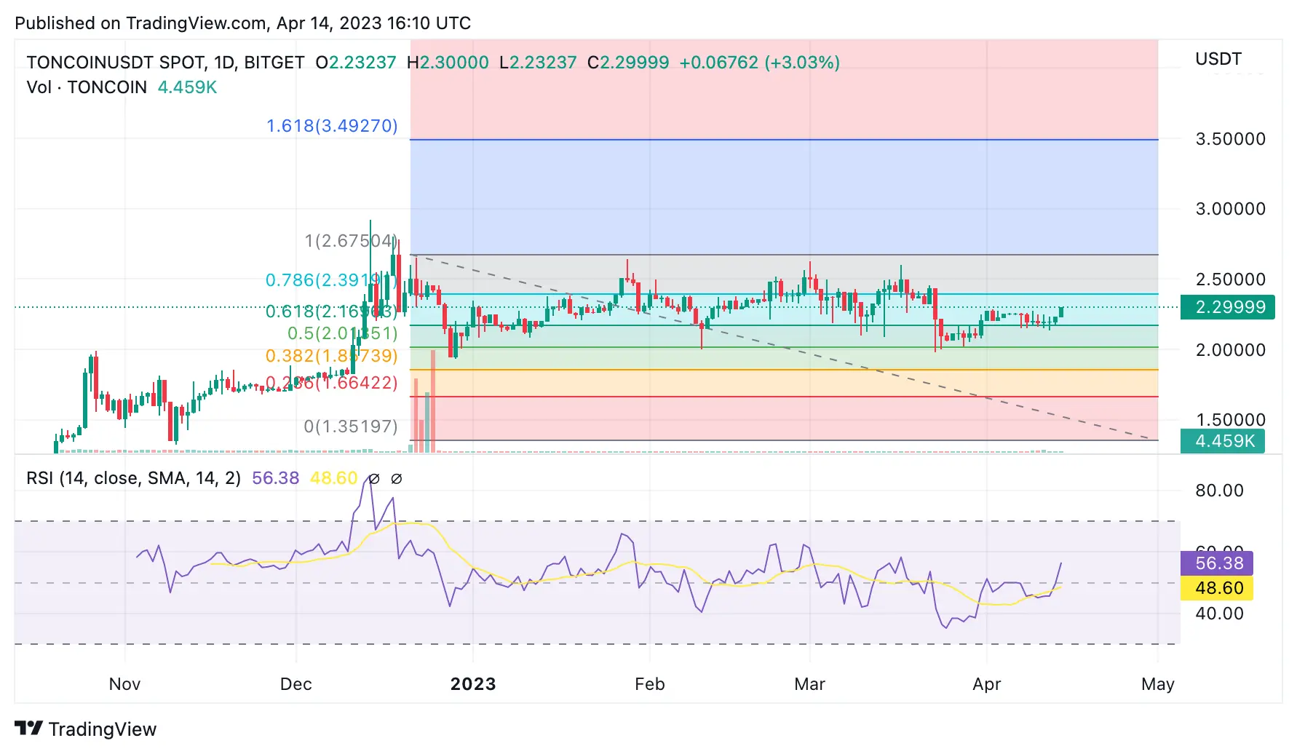1297x754 pixels.
Task: Click the Published on TradingView.com header text
Action: (x=242, y=23)
